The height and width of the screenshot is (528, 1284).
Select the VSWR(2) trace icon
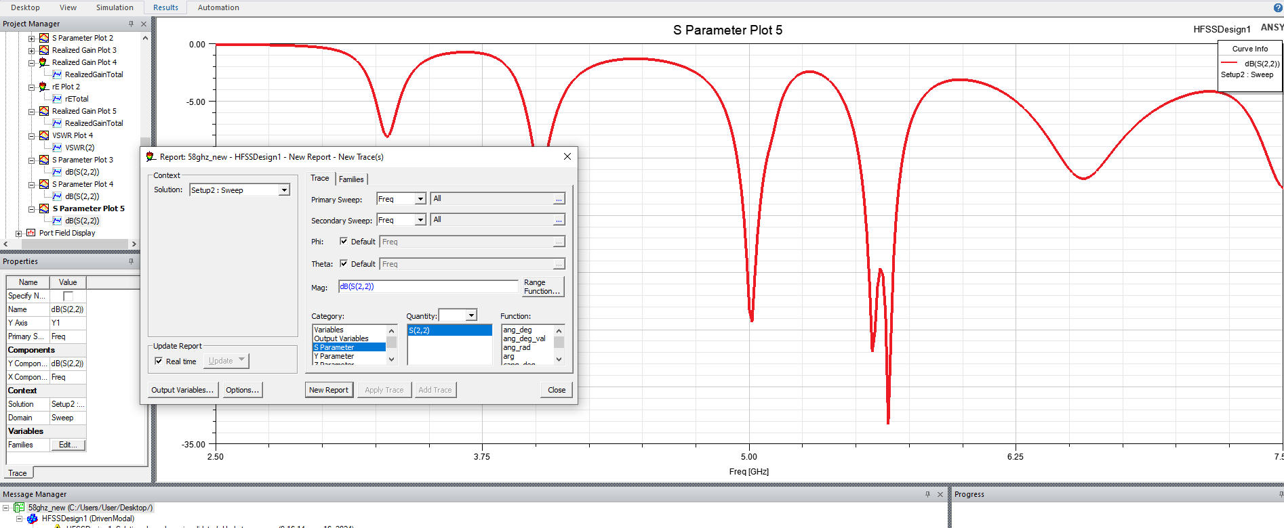(x=57, y=148)
